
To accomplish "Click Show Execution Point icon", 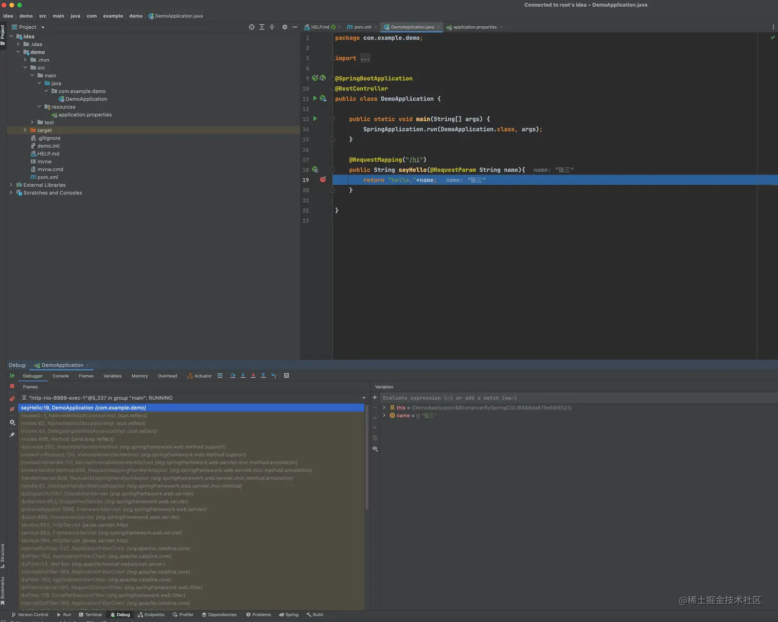I will (220, 376).
